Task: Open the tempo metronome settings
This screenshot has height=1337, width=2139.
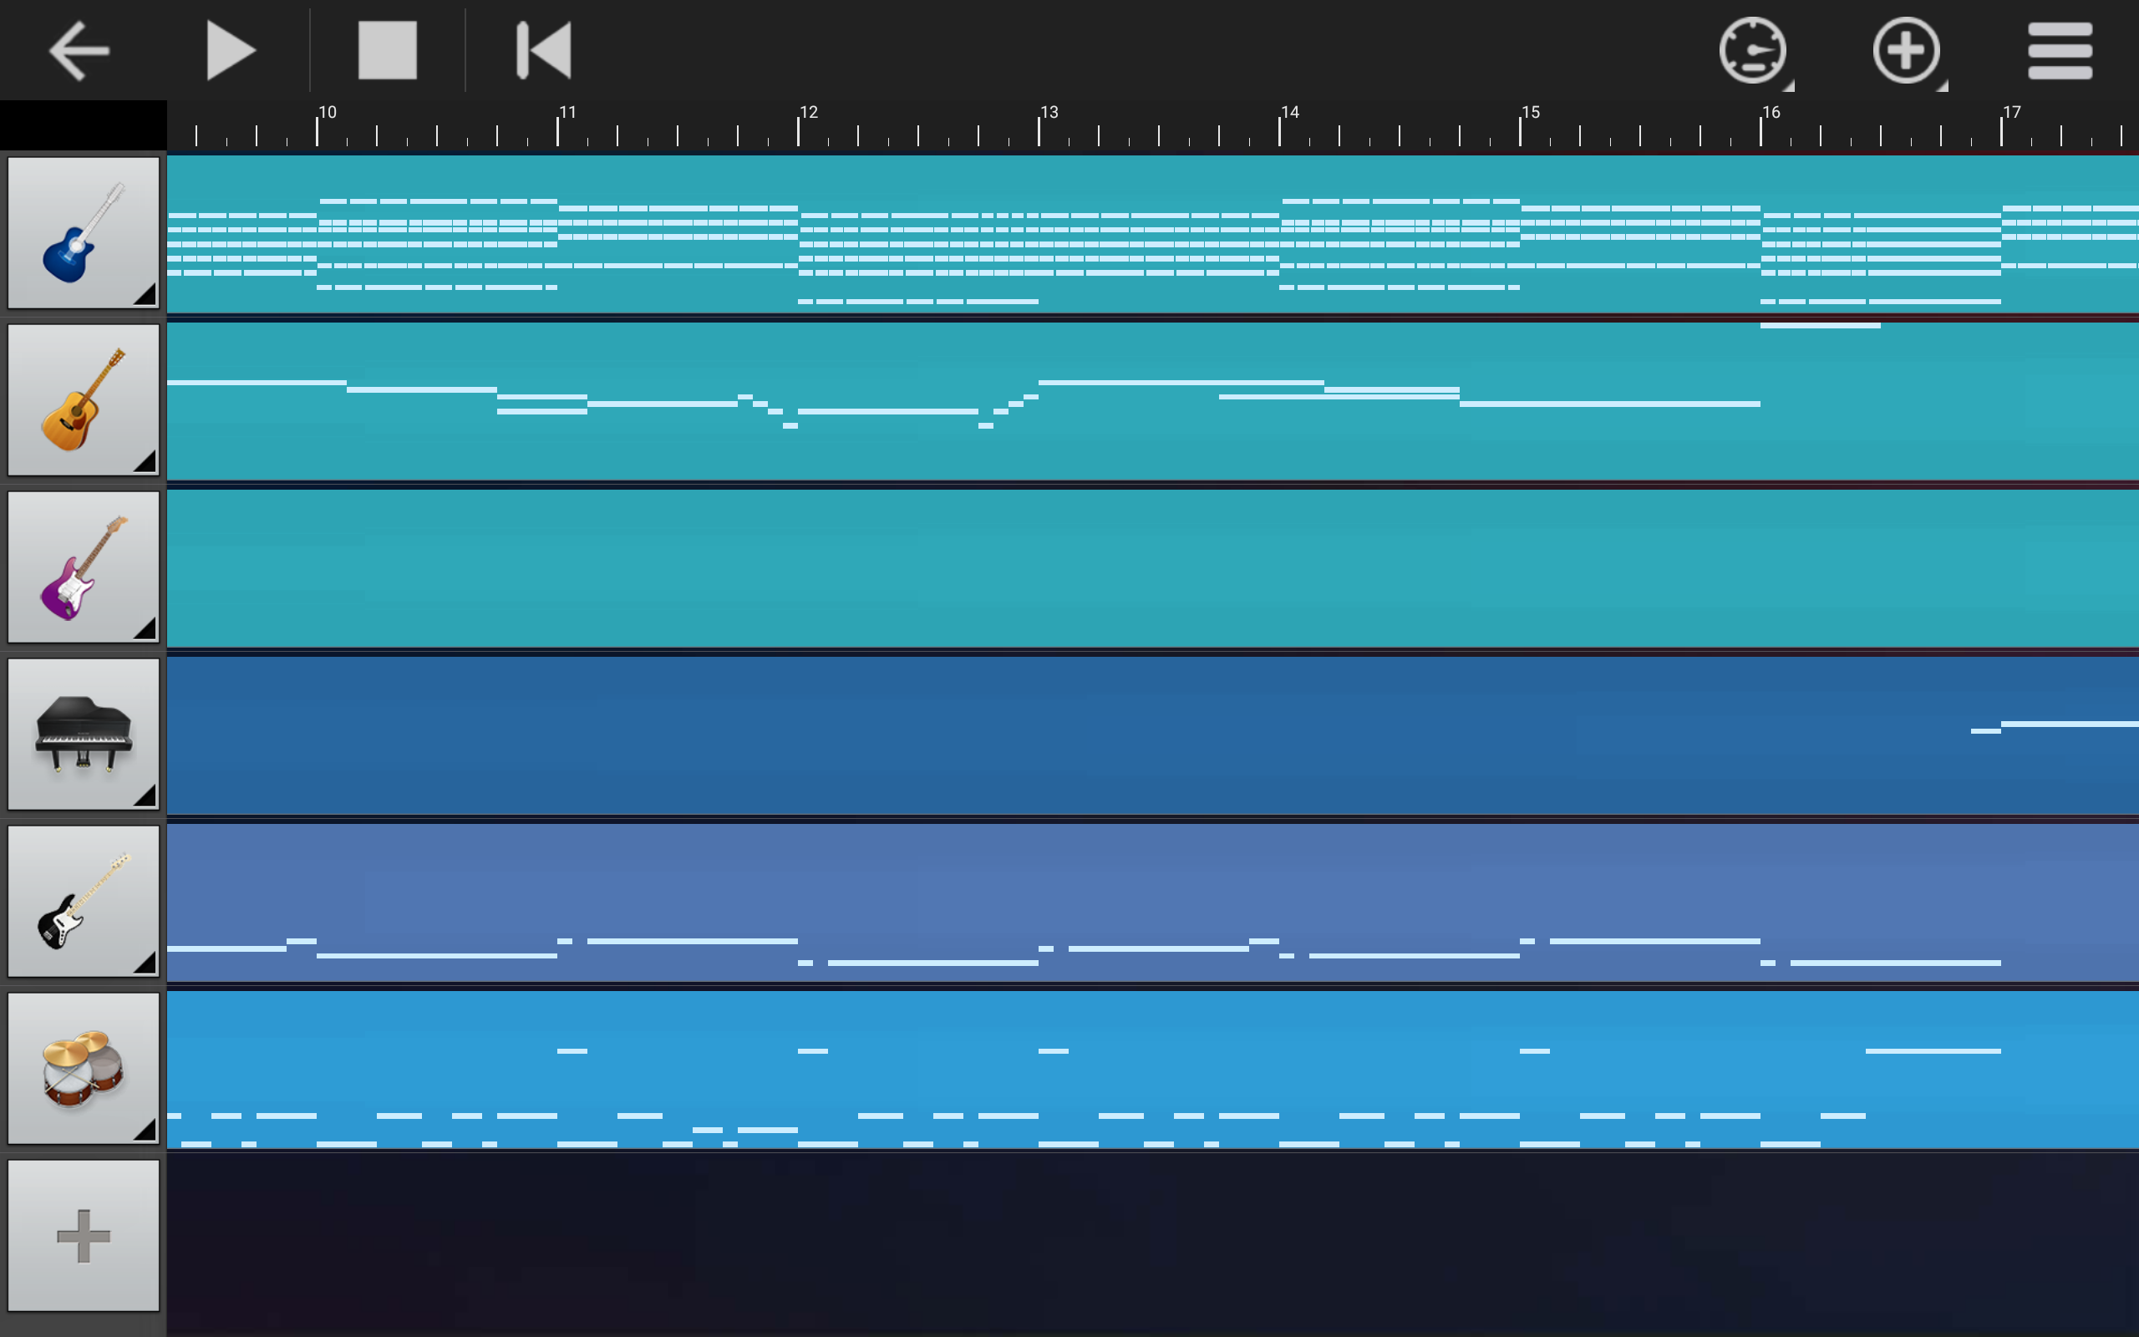Action: click(1753, 50)
